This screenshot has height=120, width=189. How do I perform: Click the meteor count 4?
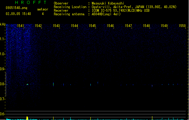tap(43, 14)
